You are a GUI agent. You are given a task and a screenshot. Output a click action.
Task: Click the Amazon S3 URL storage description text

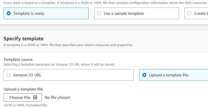pyautogui.click(x=59, y=64)
